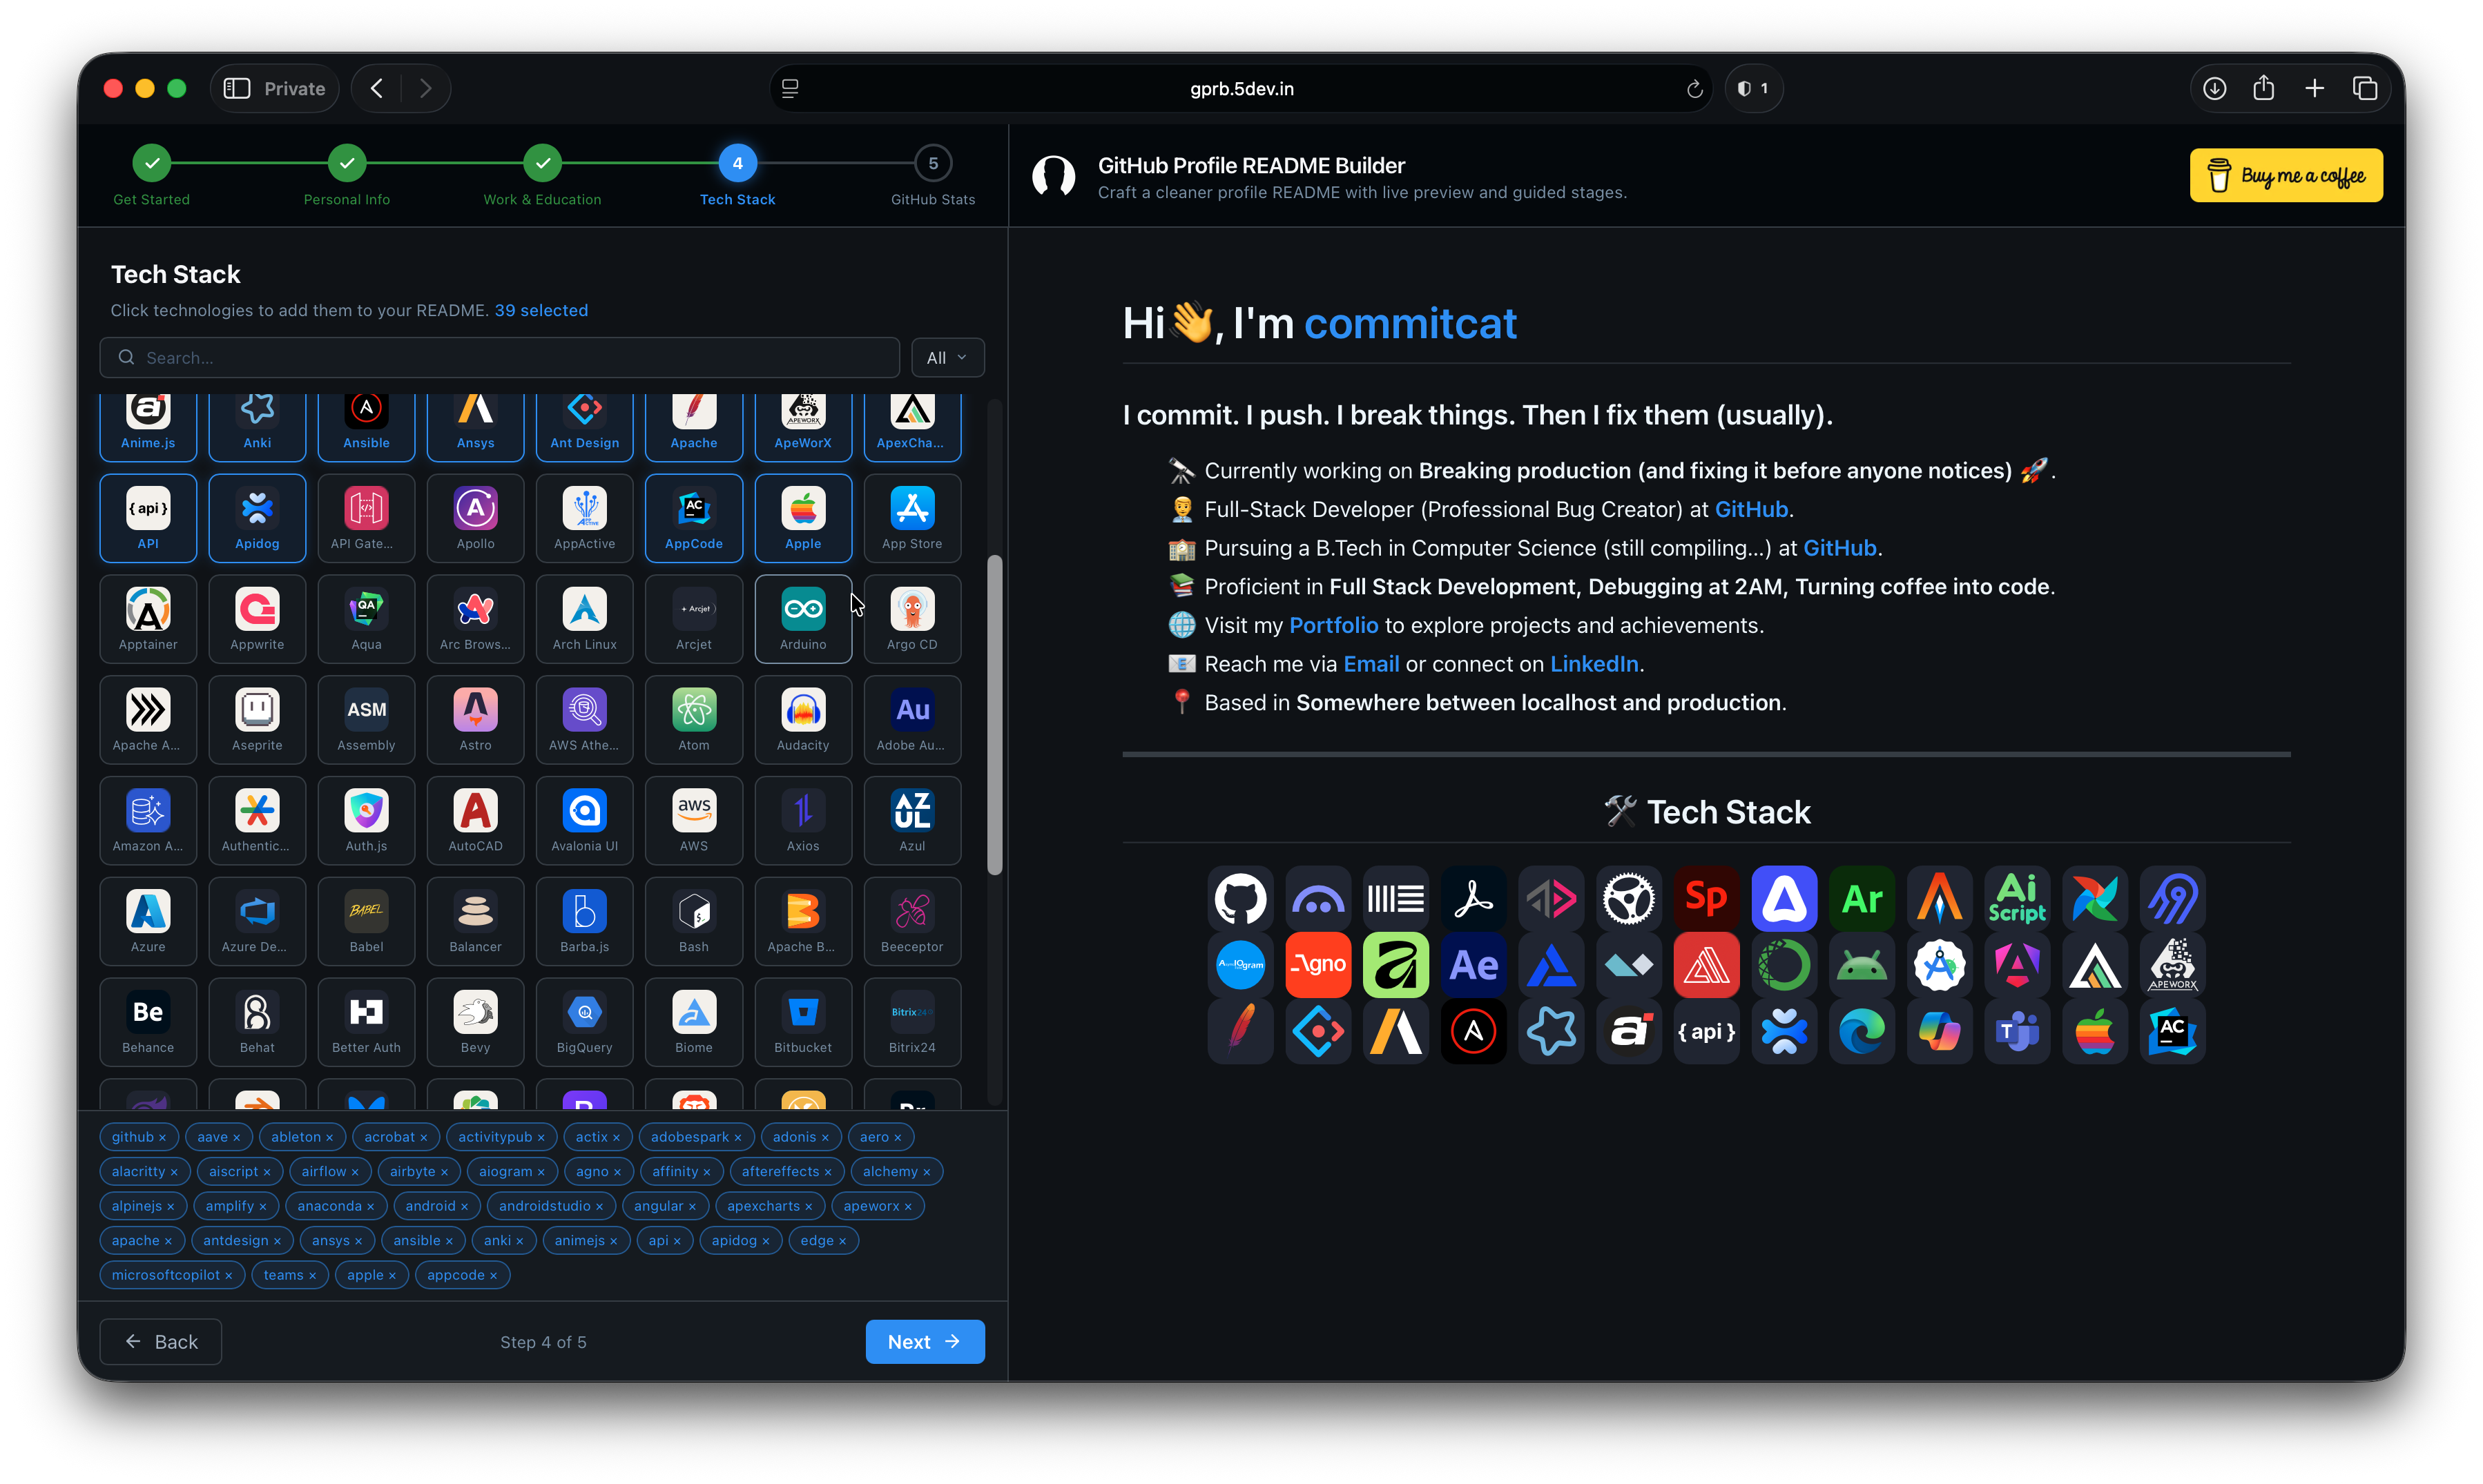
Task: Add Azure to the tech stack
Action: pyautogui.click(x=147, y=920)
